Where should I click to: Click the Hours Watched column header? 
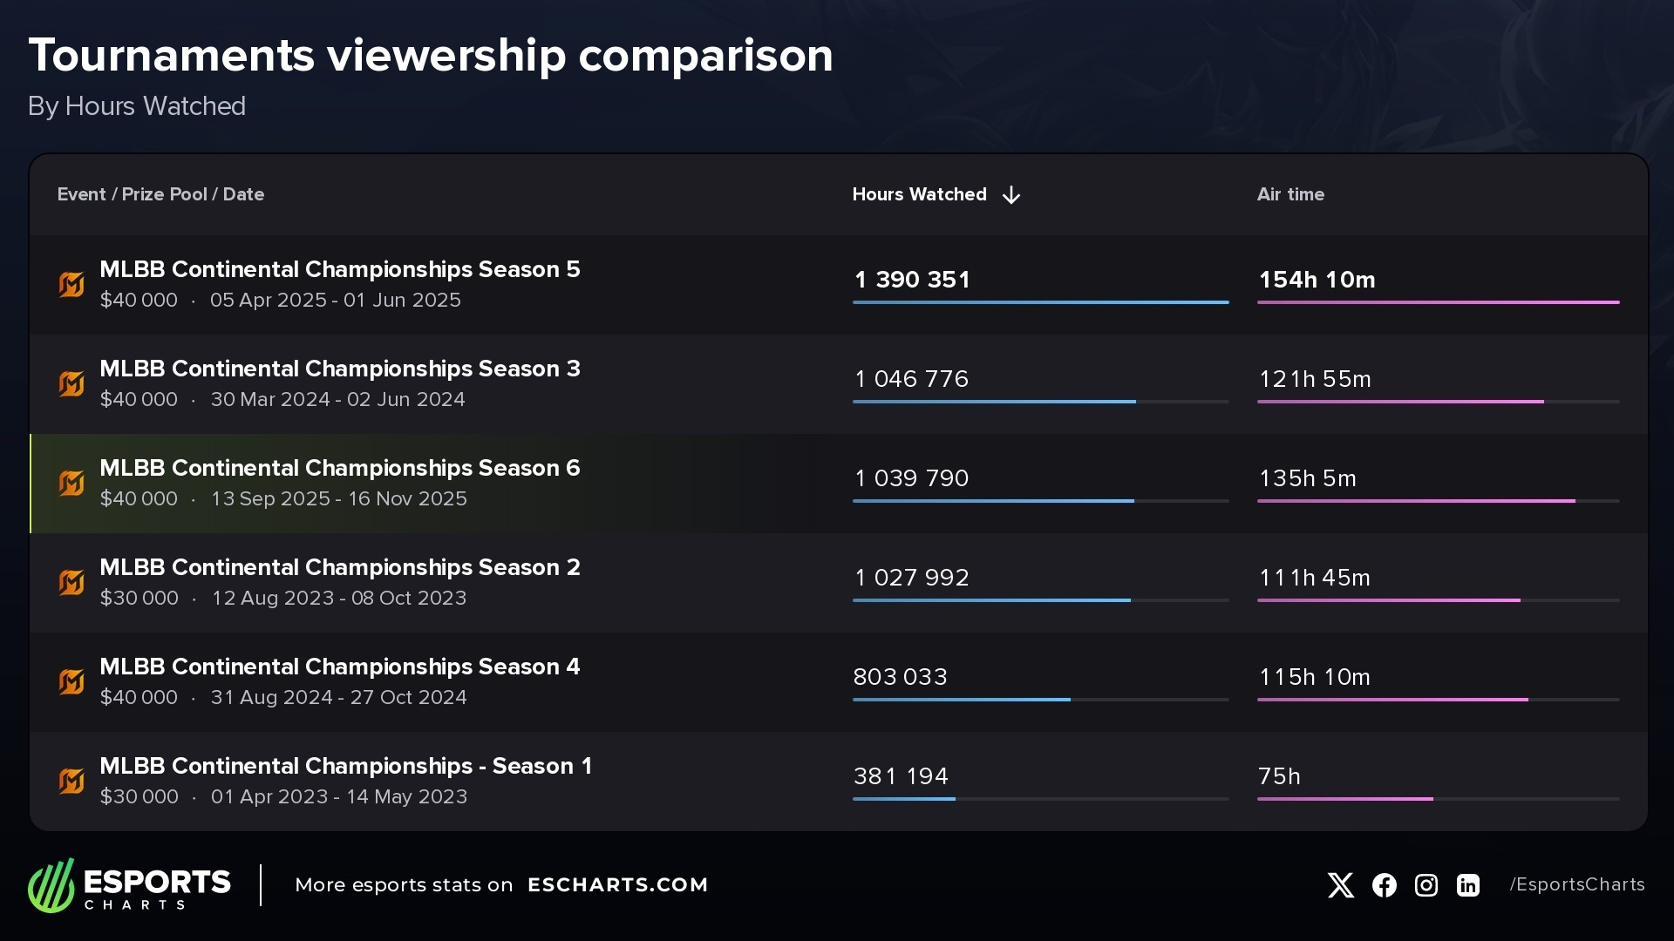tap(919, 194)
